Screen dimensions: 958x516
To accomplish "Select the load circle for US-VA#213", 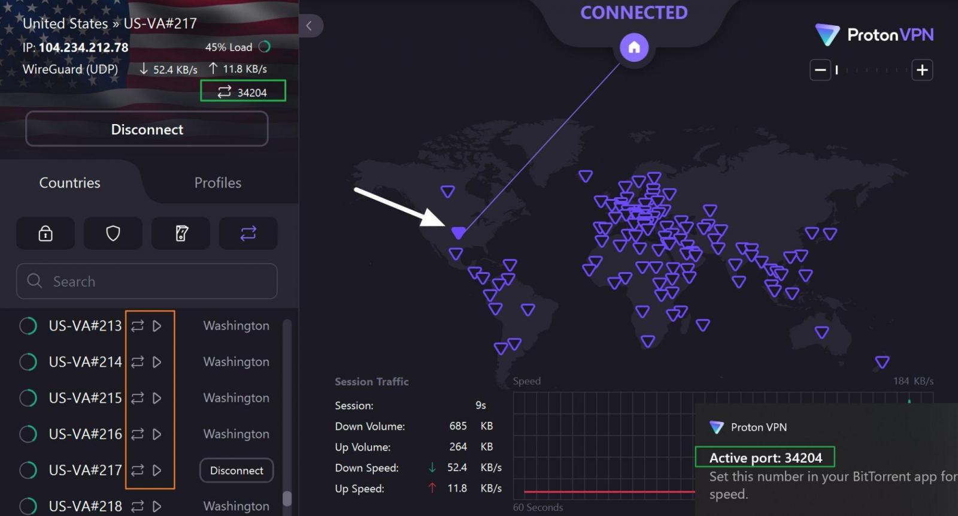I will (28, 326).
